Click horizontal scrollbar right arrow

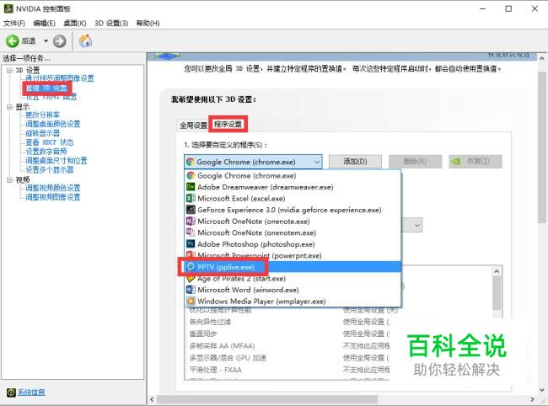point(532,399)
